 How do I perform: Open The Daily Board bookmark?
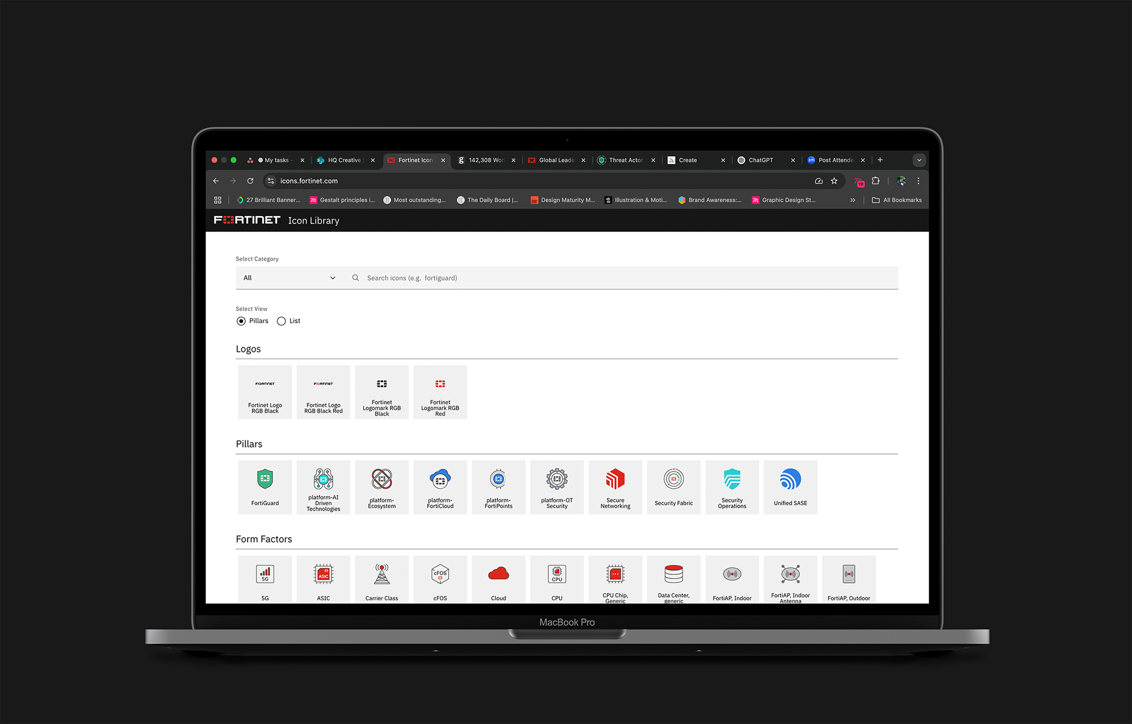coord(488,200)
